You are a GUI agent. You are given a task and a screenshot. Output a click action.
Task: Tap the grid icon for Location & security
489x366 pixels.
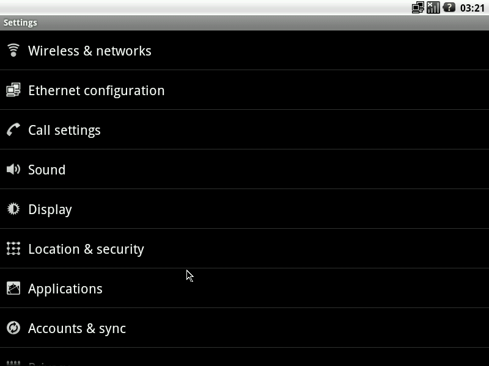(13, 249)
